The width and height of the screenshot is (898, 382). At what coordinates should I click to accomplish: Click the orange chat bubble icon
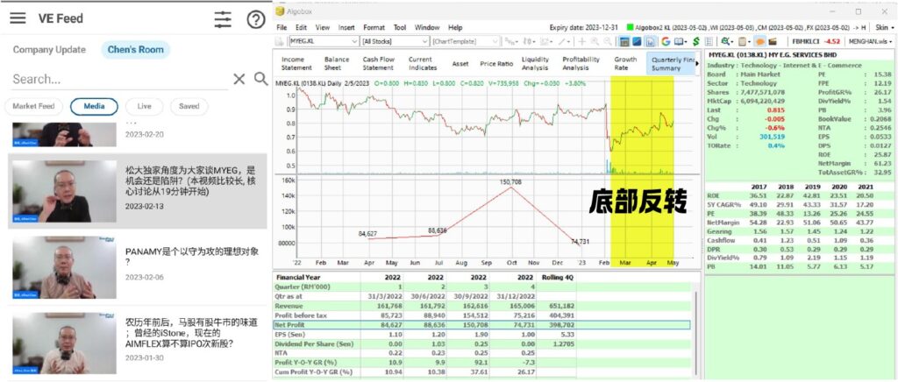point(759,42)
